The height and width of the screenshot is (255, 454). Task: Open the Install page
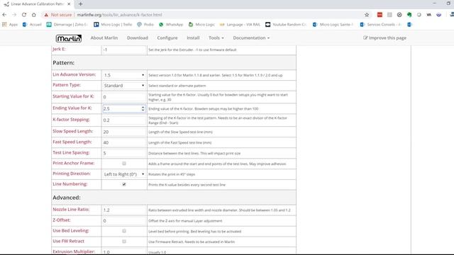pyautogui.click(x=193, y=38)
